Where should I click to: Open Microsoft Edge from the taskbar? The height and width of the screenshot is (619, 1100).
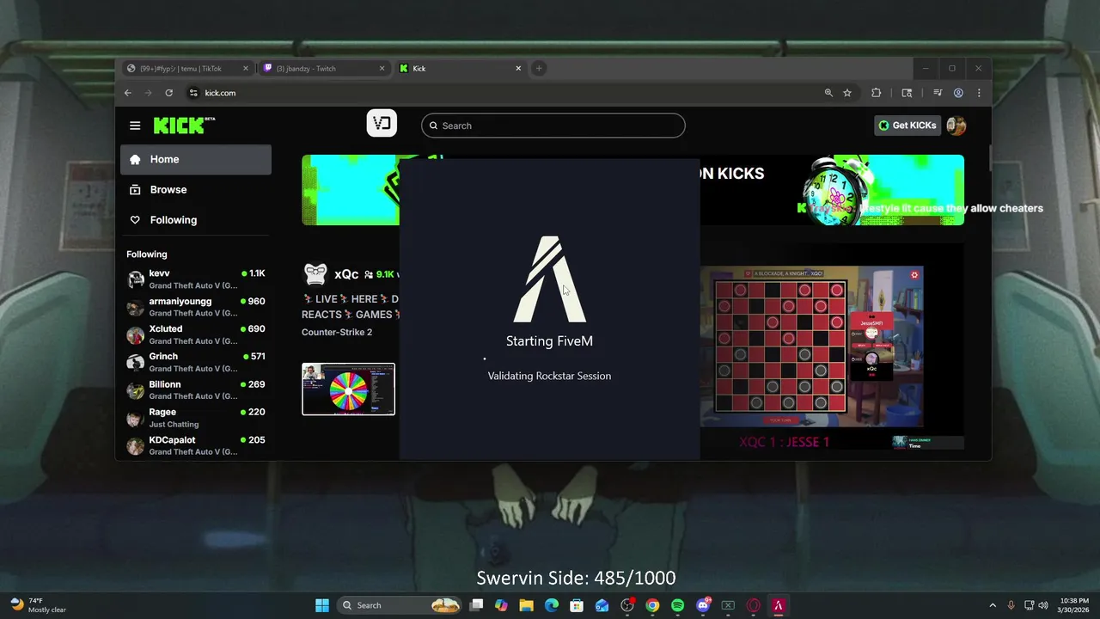[552, 605]
